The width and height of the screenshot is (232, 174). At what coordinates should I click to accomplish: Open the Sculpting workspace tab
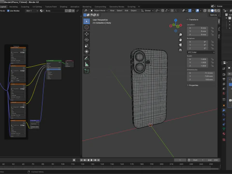point(25,7)
